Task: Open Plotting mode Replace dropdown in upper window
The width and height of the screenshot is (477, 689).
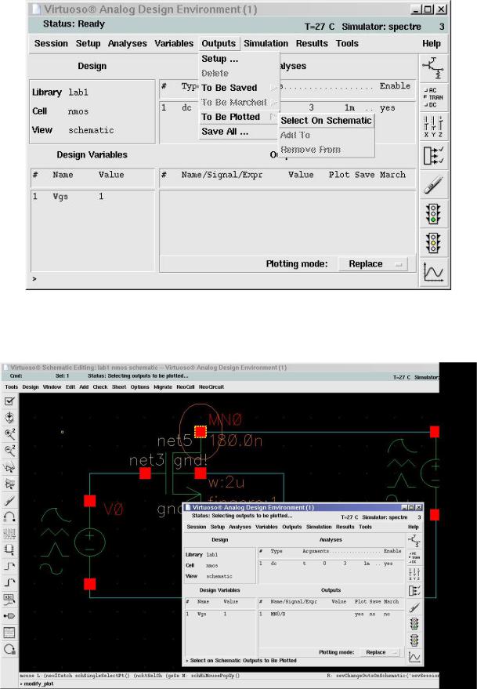Action: point(373,264)
